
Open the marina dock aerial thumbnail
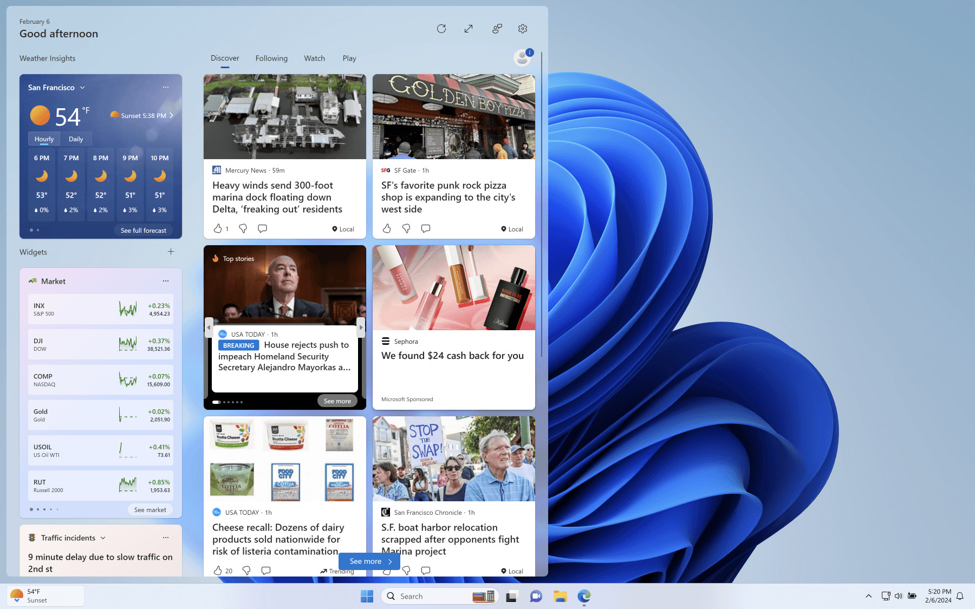[285, 116]
